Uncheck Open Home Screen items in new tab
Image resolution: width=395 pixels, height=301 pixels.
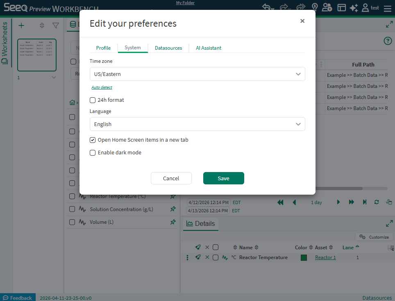pos(93,140)
